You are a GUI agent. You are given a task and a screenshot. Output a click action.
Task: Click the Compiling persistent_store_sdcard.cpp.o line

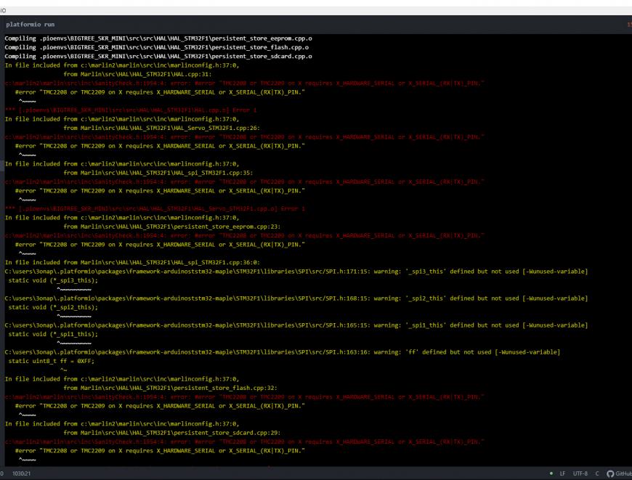tap(158, 56)
